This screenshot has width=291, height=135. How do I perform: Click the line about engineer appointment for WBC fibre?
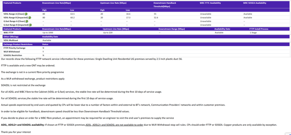pos(87,118)
